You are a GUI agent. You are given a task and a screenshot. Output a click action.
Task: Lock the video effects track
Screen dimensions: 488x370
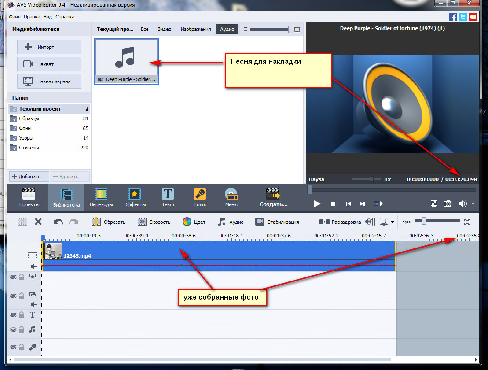click(x=21, y=277)
